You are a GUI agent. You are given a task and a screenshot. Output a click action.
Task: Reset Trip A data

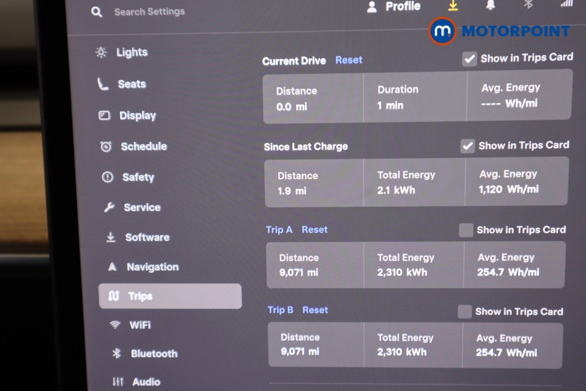pyautogui.click(x=314, y=230)
